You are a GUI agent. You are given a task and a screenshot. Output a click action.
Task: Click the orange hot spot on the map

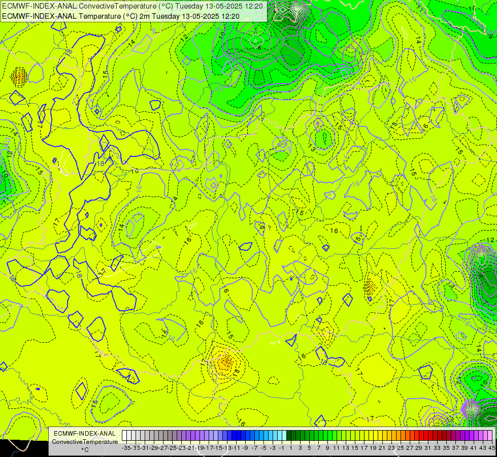[x=226, y=362]
